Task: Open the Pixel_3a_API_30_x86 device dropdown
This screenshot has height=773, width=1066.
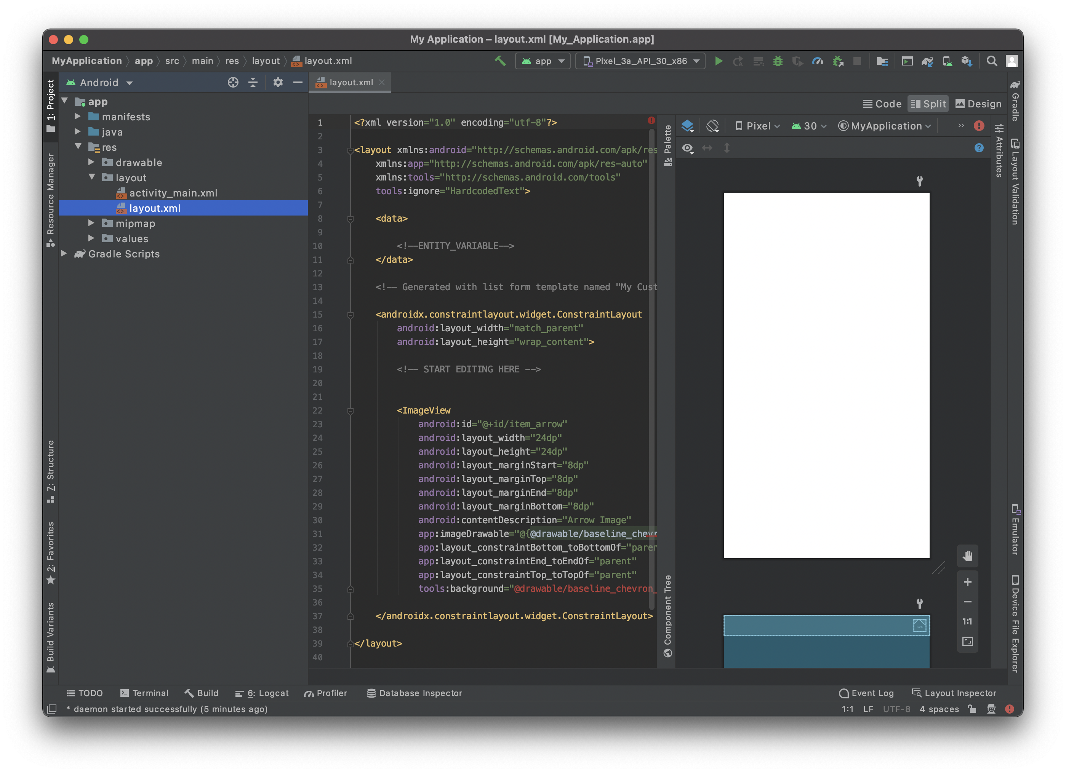Action: tap(640, 61)
